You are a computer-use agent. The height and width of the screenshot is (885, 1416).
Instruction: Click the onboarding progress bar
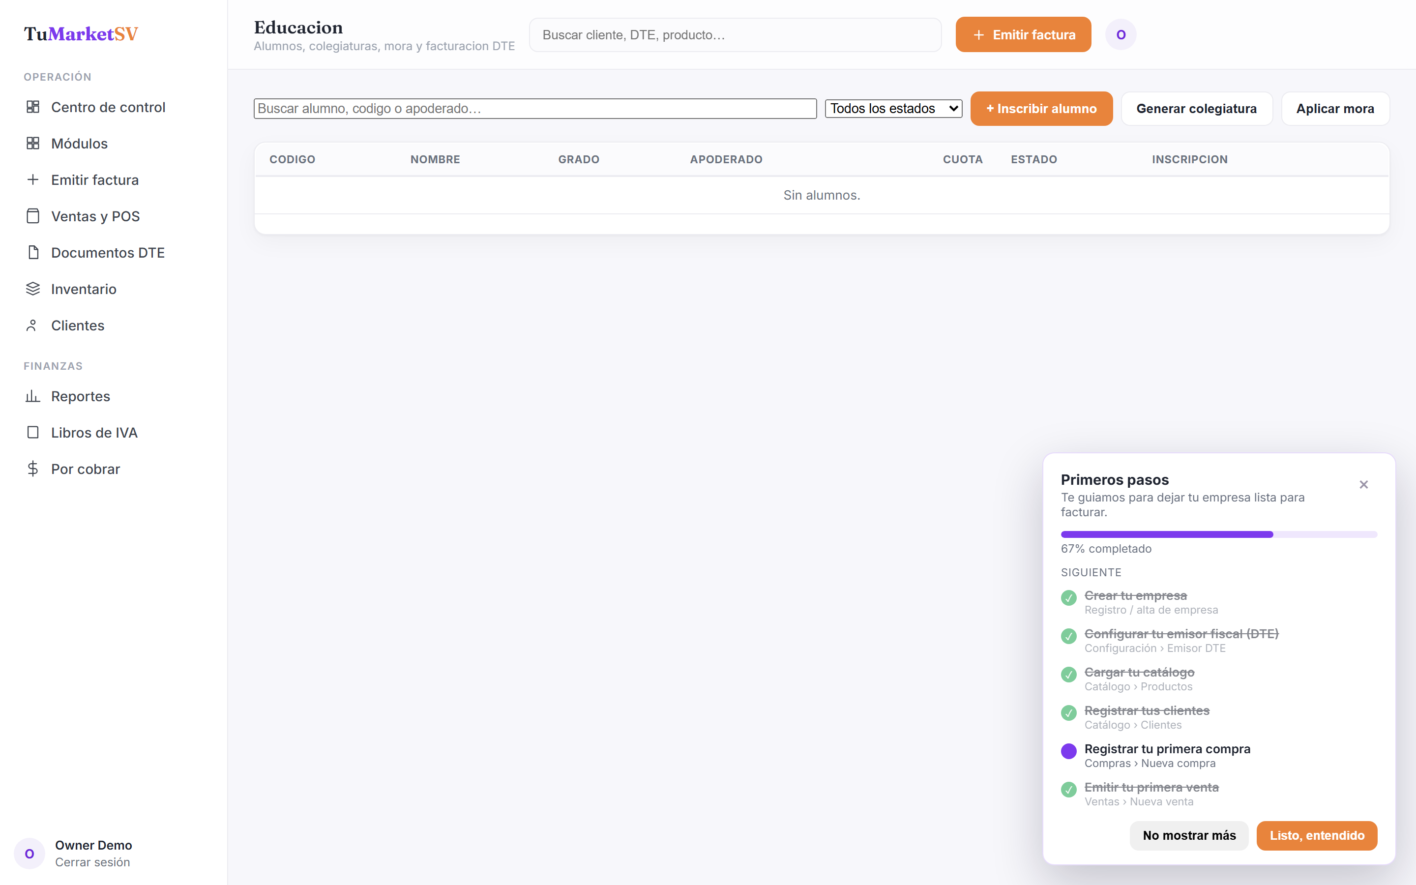pyautogui.click(x=1219, y=534)
